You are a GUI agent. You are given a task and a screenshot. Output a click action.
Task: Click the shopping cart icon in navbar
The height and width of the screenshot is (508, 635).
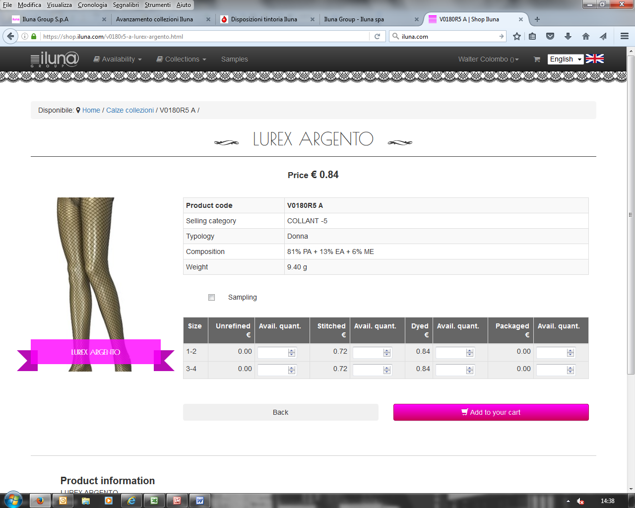tap(536, 59)
